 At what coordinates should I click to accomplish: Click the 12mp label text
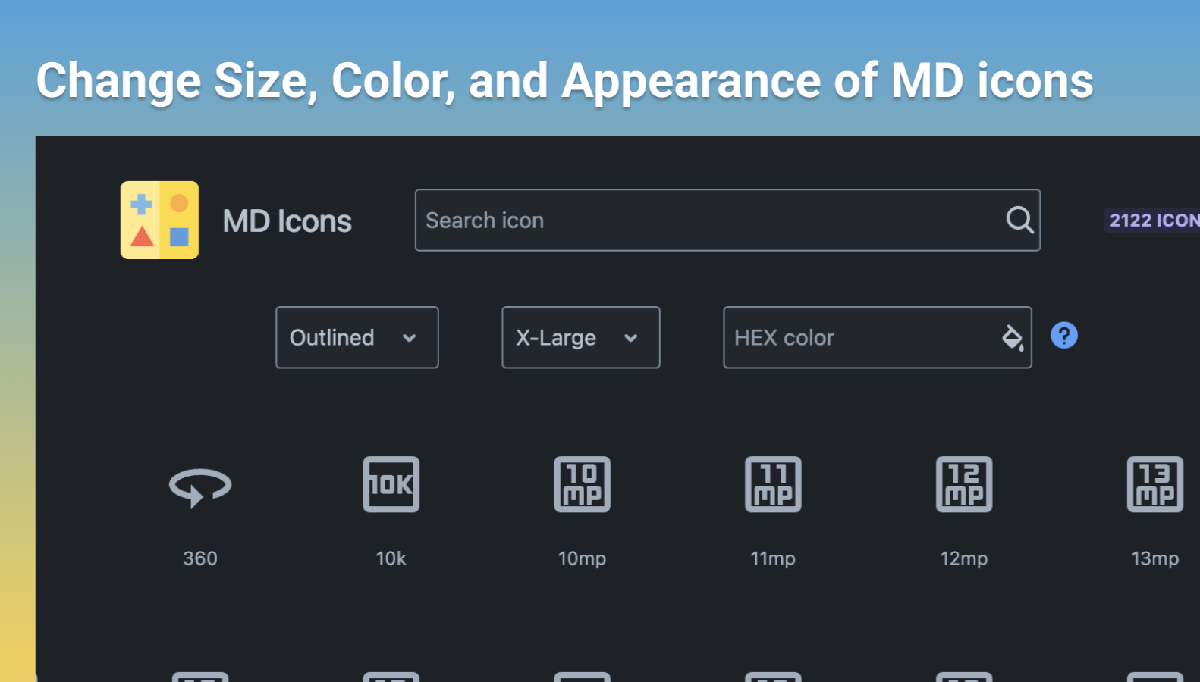(964, 558)
